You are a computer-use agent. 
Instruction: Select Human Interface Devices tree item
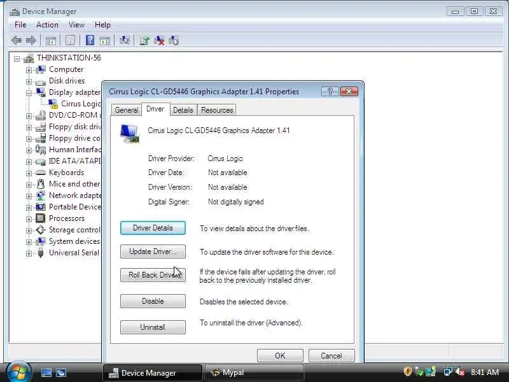[75, 150]
